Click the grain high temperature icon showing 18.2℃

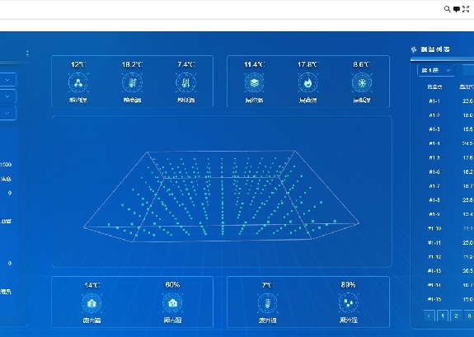(x=132, y=82)
